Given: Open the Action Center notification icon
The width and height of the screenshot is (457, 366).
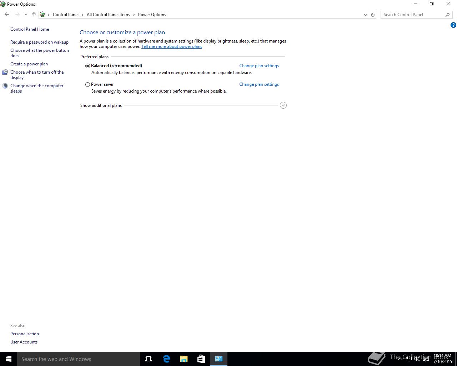Looking at the screenshot, I should pyautogui.click(x=426, y=359).
